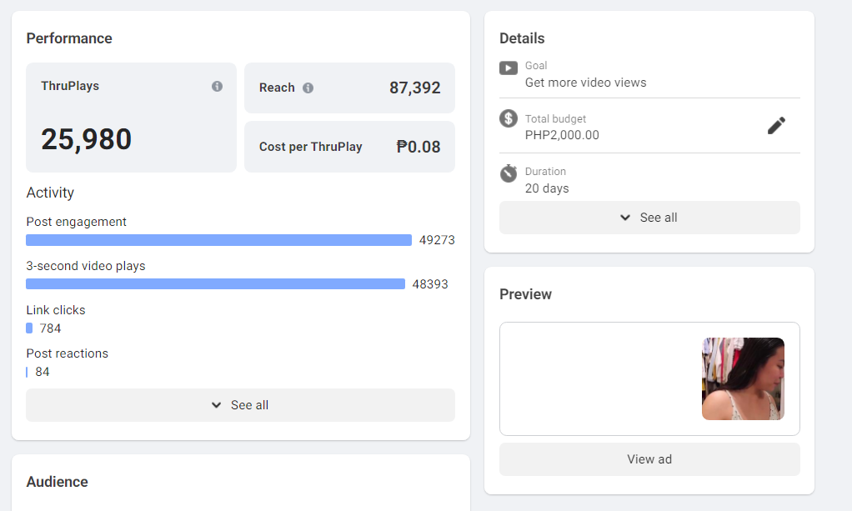The width and height of the screenshot is (852, 511).
Task: Click the Audience section heading
Action: [57, 482]
